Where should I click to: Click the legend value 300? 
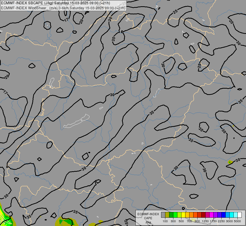[173, 221]
